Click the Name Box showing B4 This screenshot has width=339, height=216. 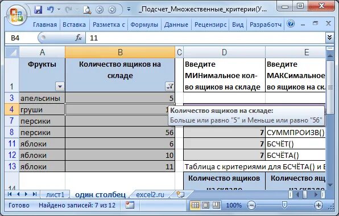coord(20,38)
